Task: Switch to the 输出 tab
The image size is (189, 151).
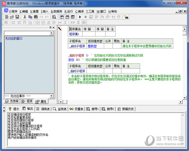Action: point(28,109)
